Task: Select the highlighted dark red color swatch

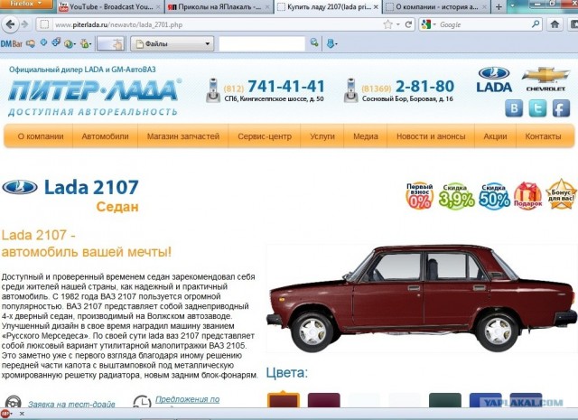Action: click(283, 400)
